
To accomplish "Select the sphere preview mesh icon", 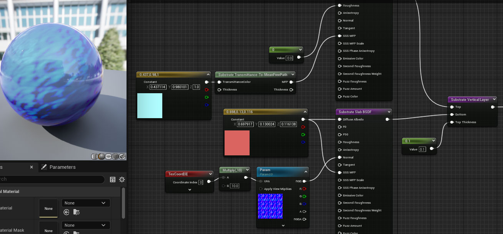I will (101, 157).
